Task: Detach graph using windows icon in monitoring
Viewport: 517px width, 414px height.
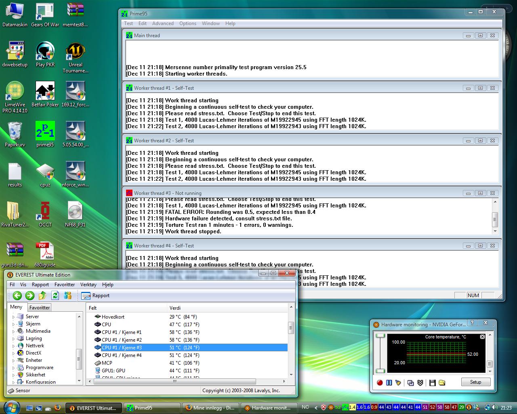Action: point(410,382)
